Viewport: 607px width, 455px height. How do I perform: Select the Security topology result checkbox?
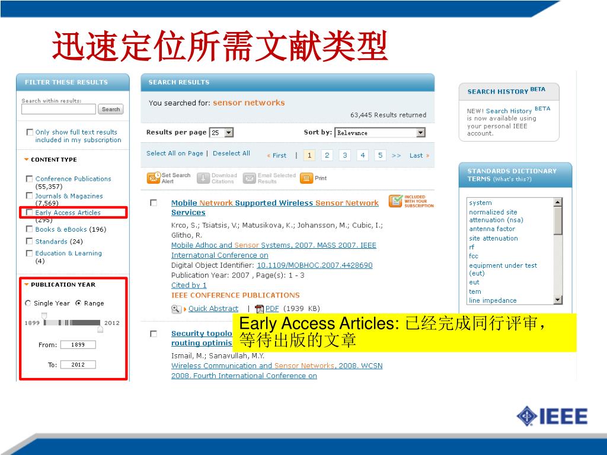click(154, 334)
